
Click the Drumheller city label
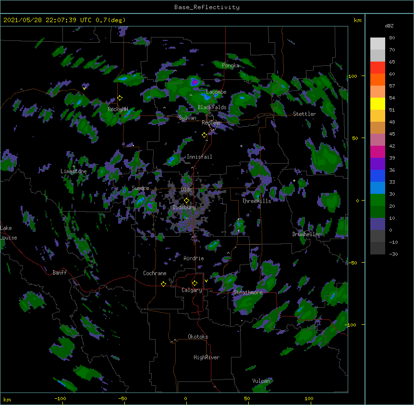tap(306, 234)
